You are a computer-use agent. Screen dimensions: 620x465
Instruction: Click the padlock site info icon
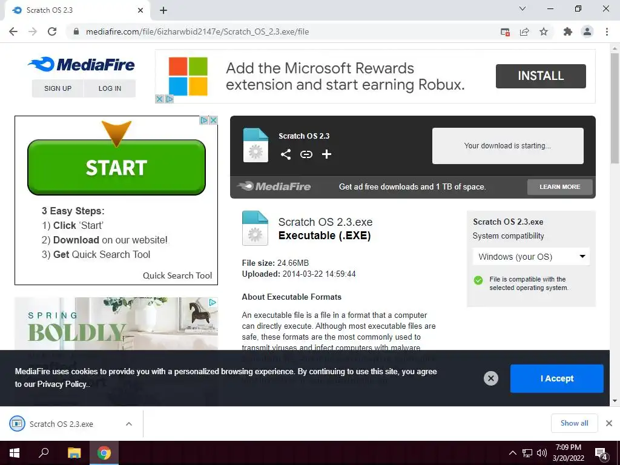[76, 31]
